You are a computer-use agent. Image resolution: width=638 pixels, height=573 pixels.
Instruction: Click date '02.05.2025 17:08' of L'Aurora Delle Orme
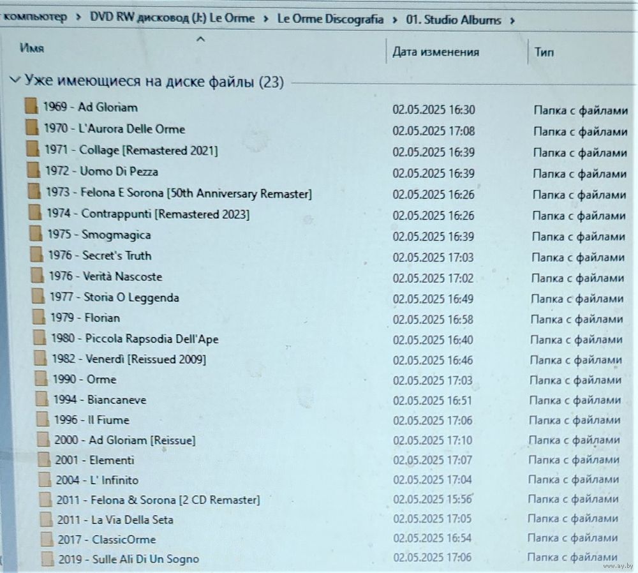point(434,131)
